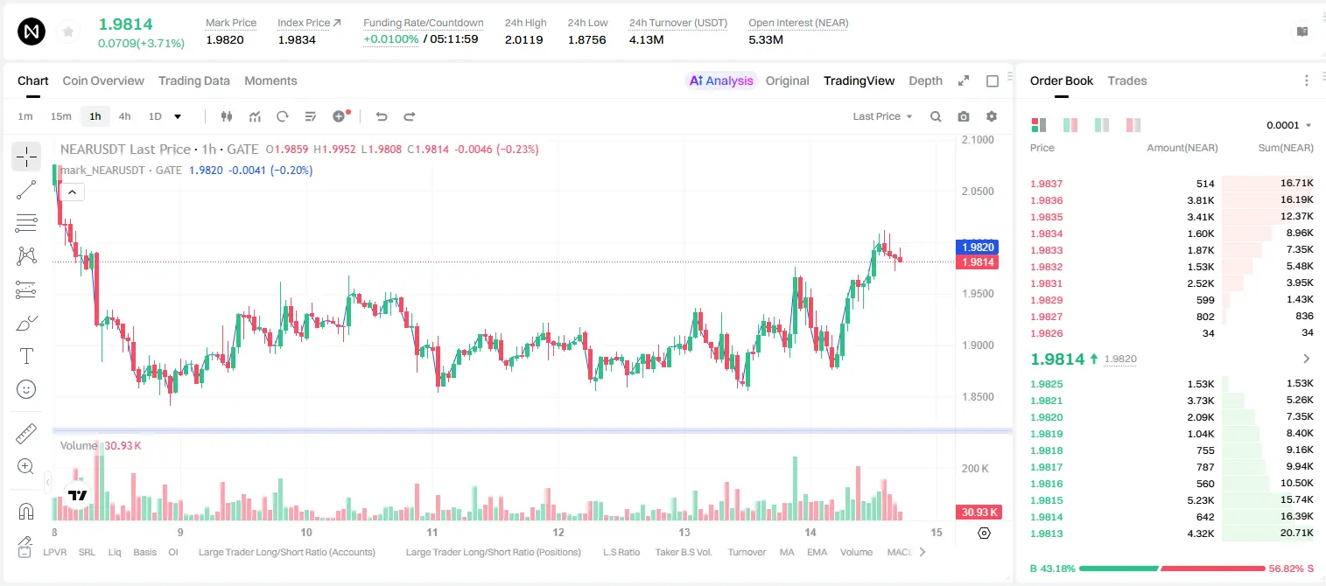Show only sell orders in order book
Image resolution: width=1326 pixels, height=586 pixels.
click(x=1133, y=125)
